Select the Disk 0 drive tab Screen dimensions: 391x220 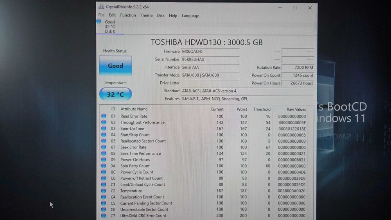pos(110,27)
